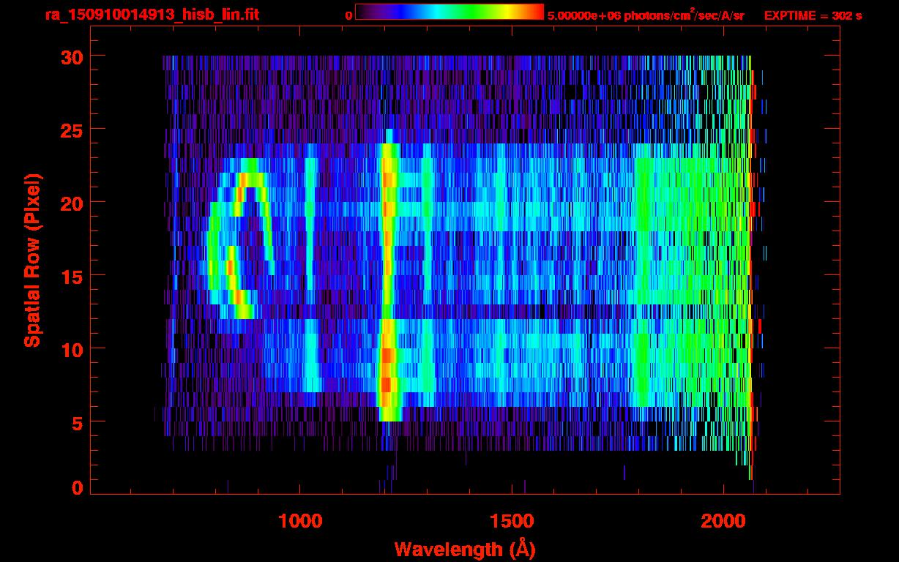Click the spatial row 10 tick label

tap(71, 349)
